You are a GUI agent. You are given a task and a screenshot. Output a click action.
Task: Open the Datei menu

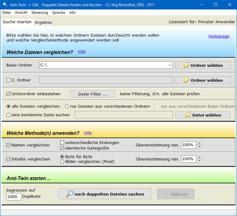tap(6, 13)
